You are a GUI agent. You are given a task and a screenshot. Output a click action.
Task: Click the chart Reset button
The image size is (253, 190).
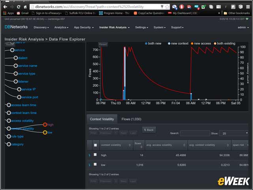pos(103,44)
